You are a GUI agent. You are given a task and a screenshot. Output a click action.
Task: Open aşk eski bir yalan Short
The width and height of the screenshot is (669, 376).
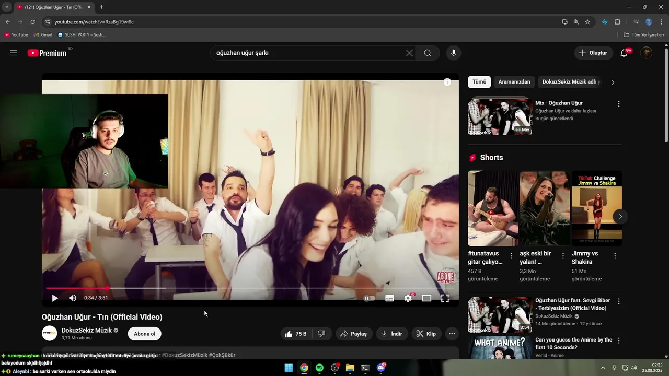click(545, 208)
